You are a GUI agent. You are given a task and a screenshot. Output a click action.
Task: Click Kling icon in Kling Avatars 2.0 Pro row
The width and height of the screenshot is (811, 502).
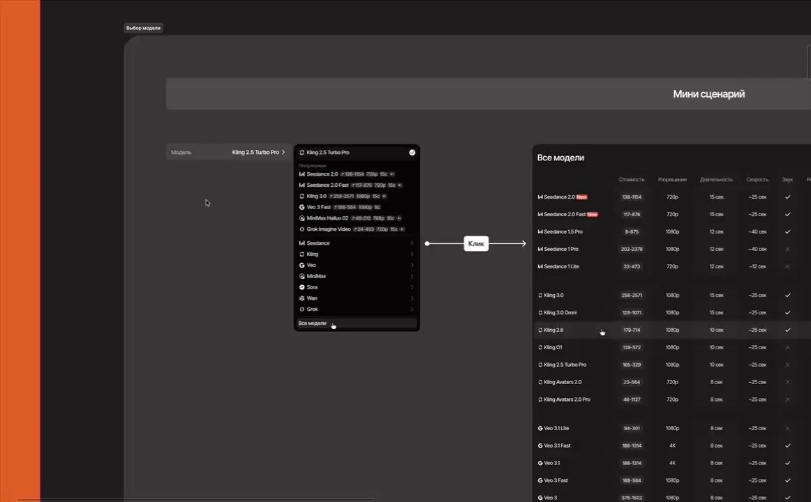[x=540, y=400]
